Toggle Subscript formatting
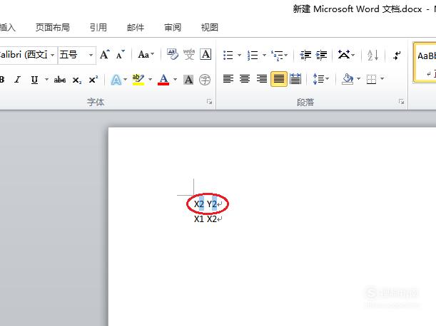436x326 pixels. pos(77,80)
